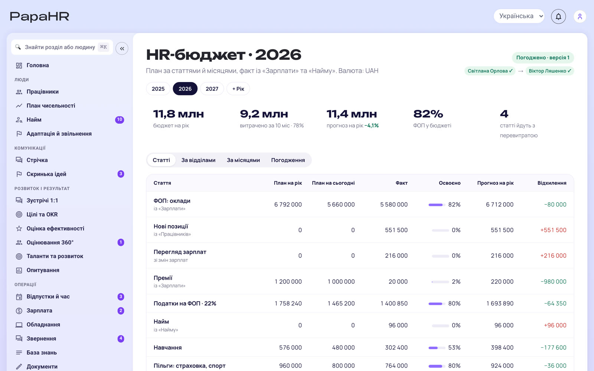Click the Відпустки й час calendar icon
This screenshot has width=594, height=371.
pos(19,297)
